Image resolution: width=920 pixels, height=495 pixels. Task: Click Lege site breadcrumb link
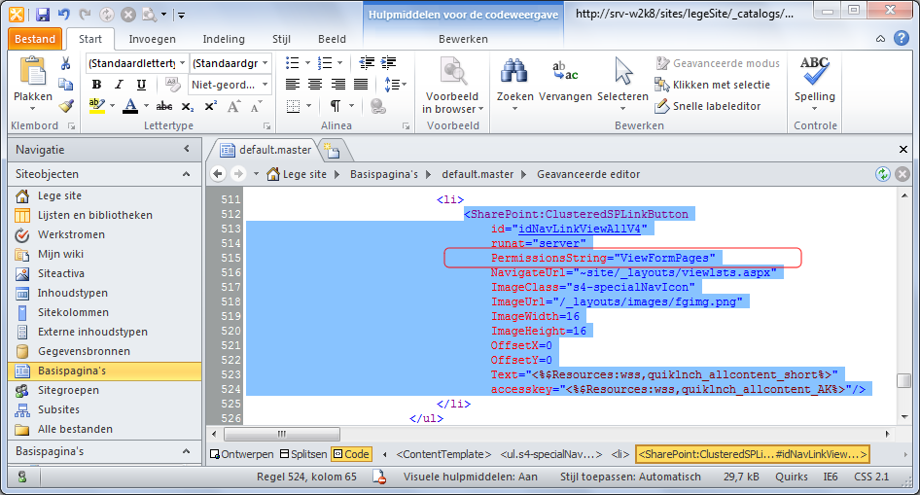(x=304, y=174)
